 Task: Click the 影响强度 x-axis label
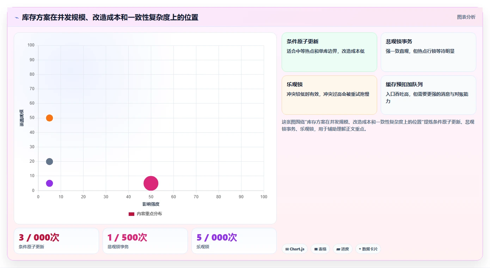click(151, 204)
